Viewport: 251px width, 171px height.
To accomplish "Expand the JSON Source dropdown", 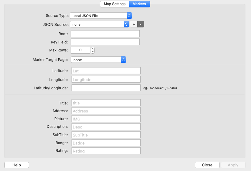I will 99,24.
